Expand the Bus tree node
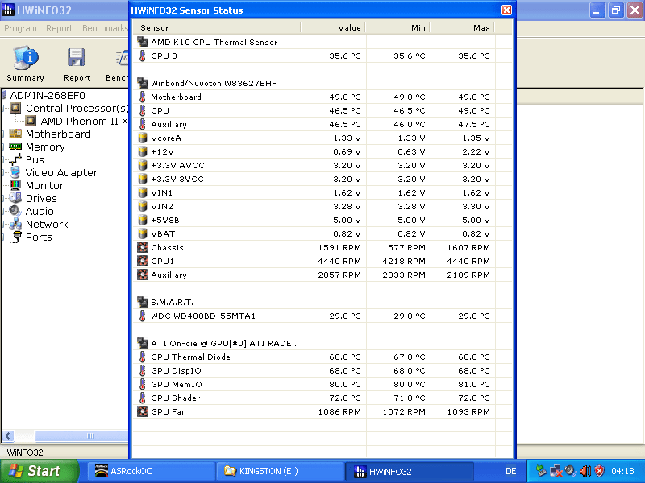Screen dimensions: 645x483 click(3, 160)
